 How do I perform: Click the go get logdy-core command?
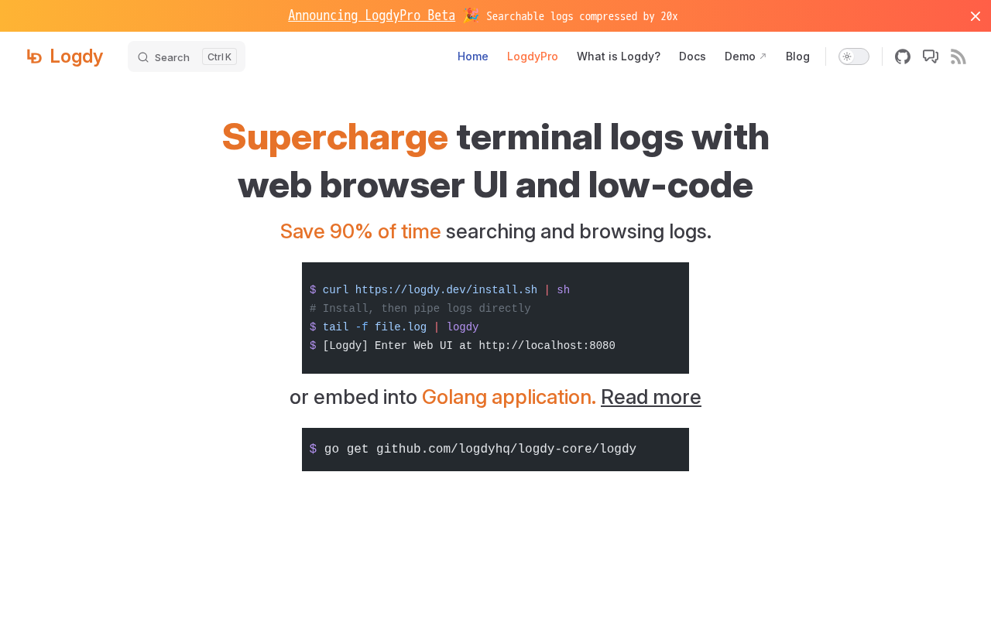[473, 449]
